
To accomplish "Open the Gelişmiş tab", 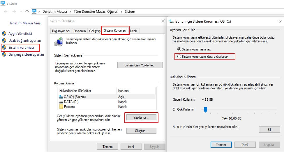I will (95, 31).
